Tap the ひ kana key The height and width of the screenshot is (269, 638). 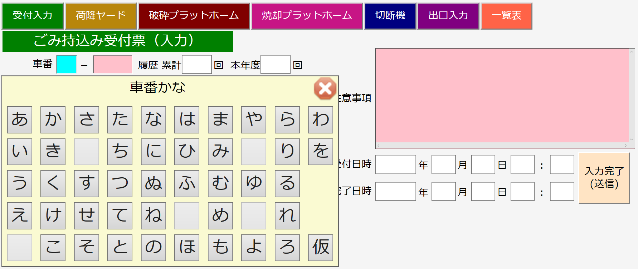click(x=187, y=152)
